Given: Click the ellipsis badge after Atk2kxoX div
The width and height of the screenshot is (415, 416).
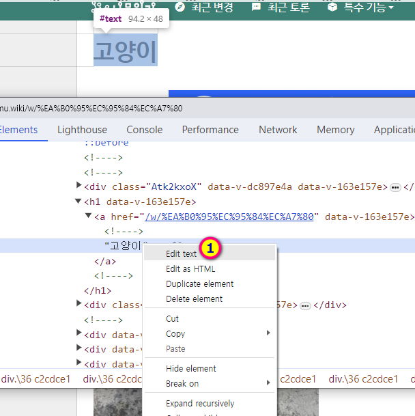Looking at the screenshot, I should pos(395,186).
